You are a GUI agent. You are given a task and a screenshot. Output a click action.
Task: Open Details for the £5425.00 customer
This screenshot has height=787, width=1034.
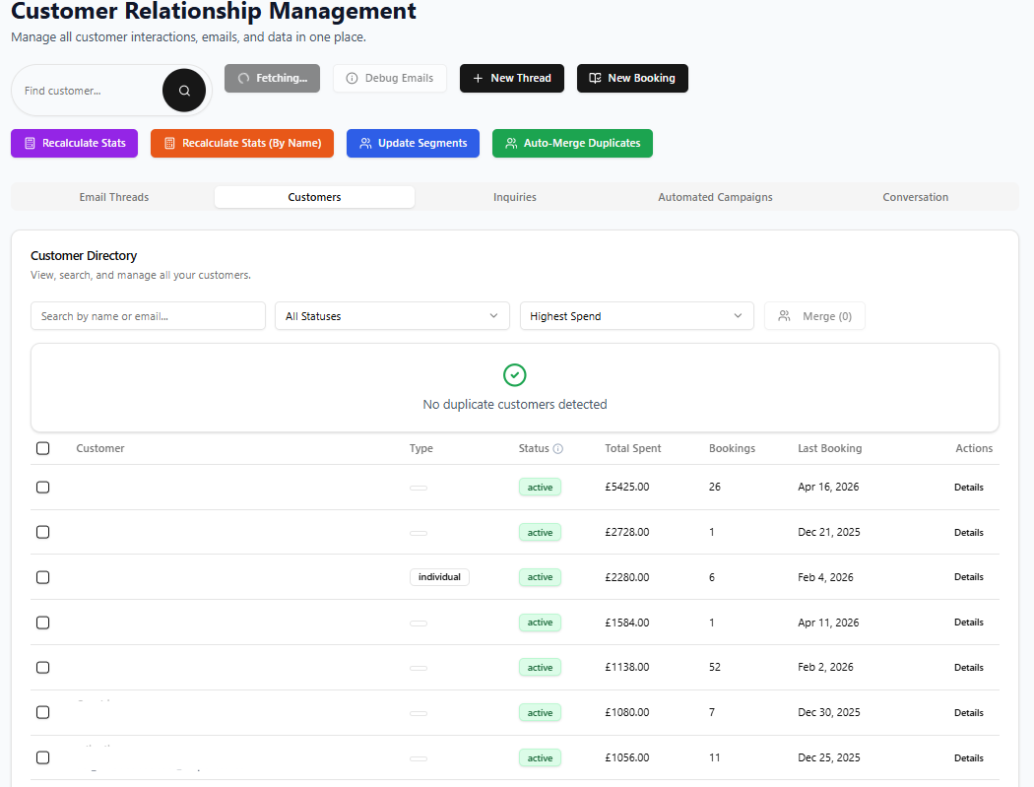pos(969,487)
